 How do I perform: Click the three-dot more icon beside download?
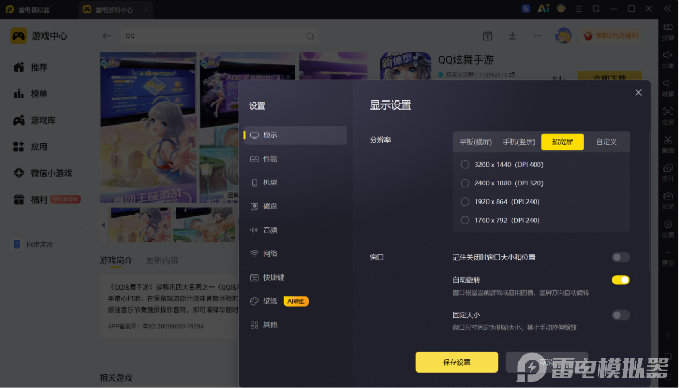coord(538,36)
